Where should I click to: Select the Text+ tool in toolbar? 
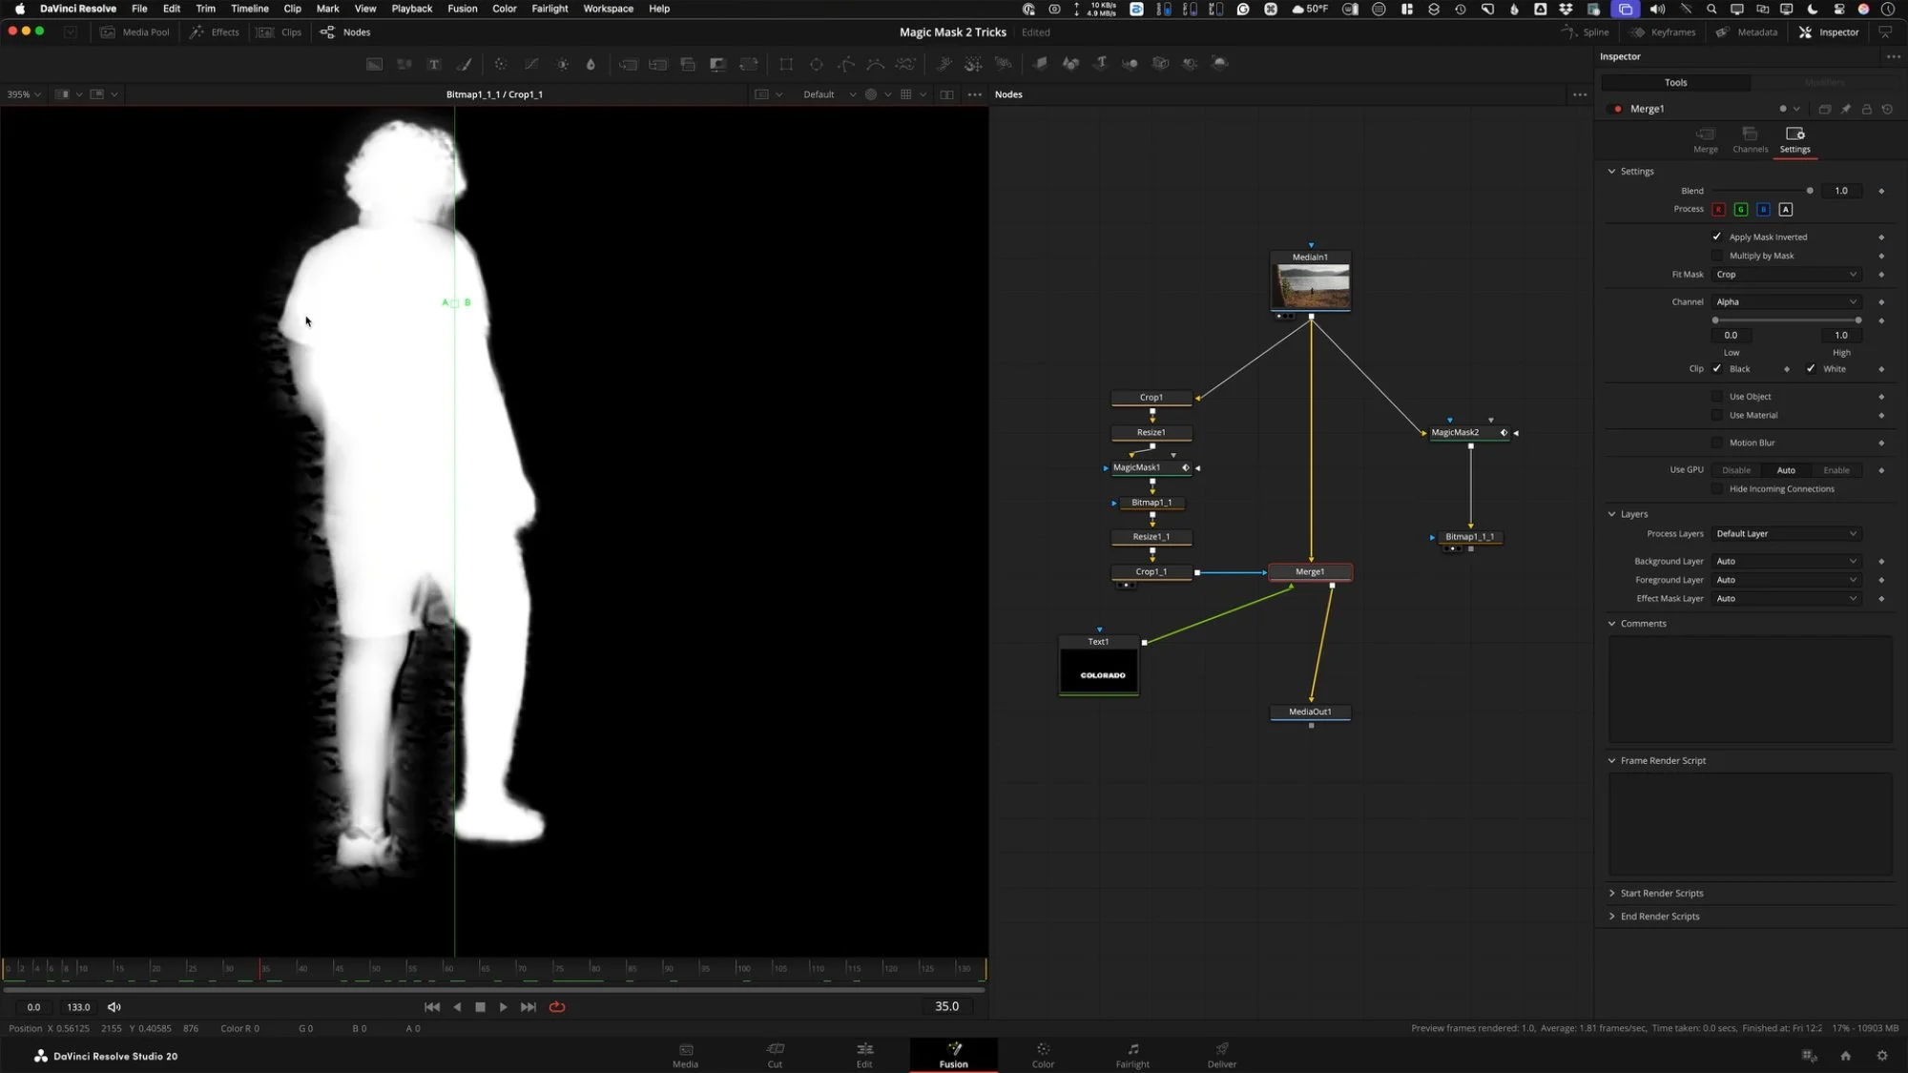[434, 64]
